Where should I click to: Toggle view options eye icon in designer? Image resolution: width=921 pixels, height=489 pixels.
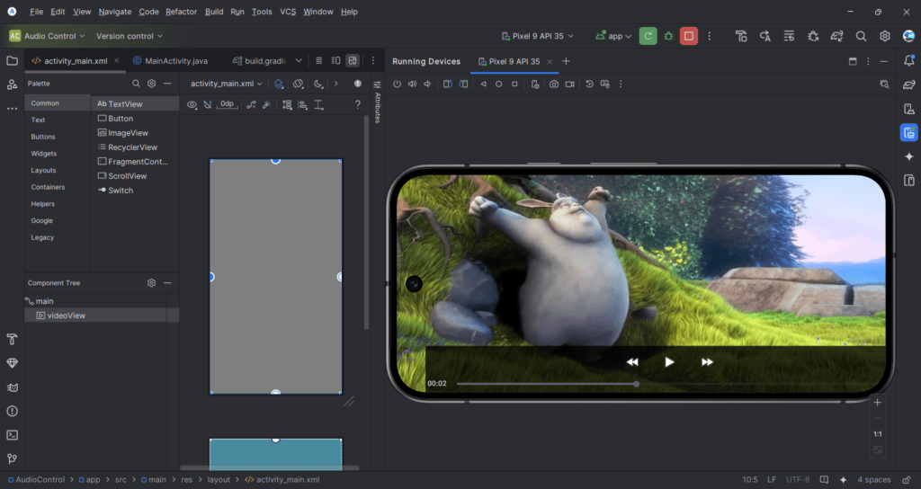192,104
